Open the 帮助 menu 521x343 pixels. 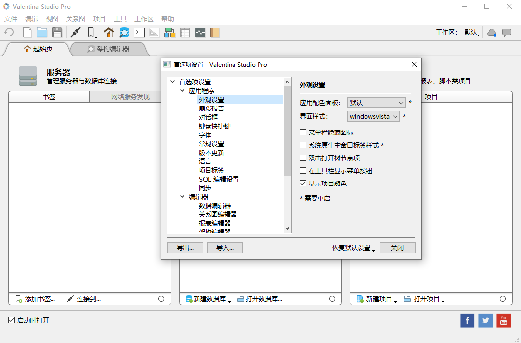pyautogui.click(x=167, y=19)
